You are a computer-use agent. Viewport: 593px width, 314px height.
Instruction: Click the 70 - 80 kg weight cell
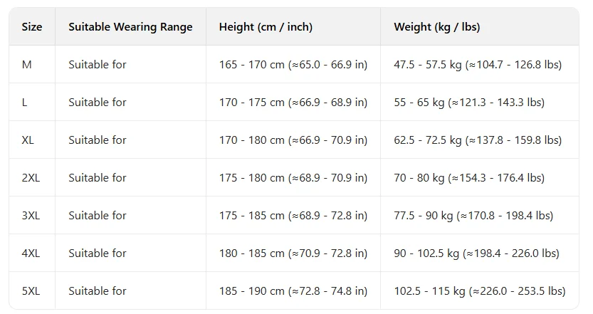click(x=469, y=178)
